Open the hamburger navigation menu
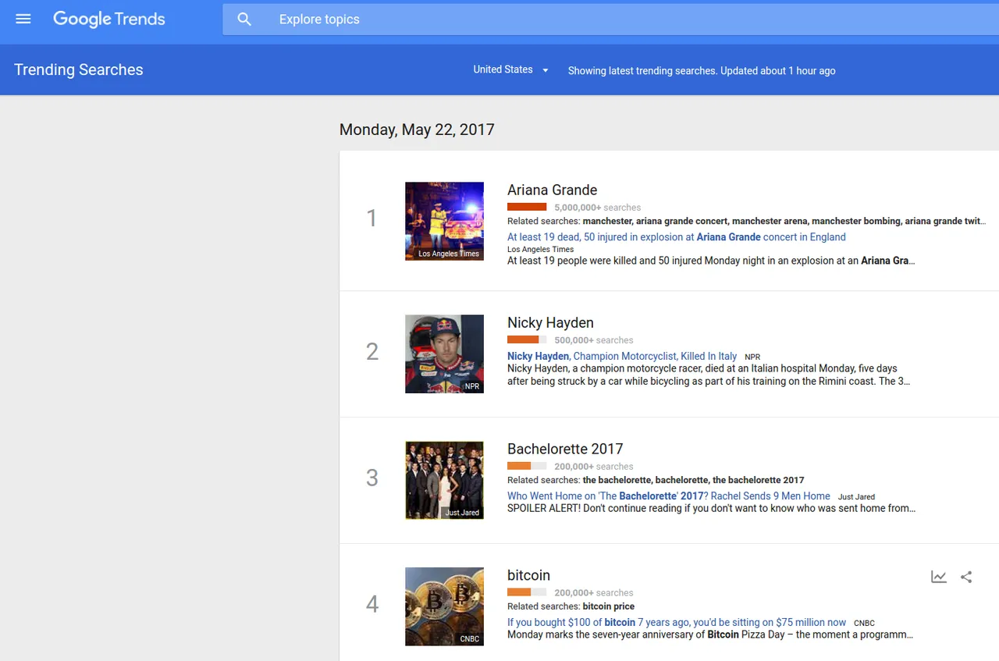The height and width of the screenshot is (661, 999). click(23, 19)
